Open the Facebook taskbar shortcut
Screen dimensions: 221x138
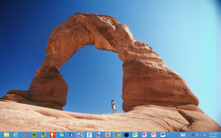click(71, 135)
